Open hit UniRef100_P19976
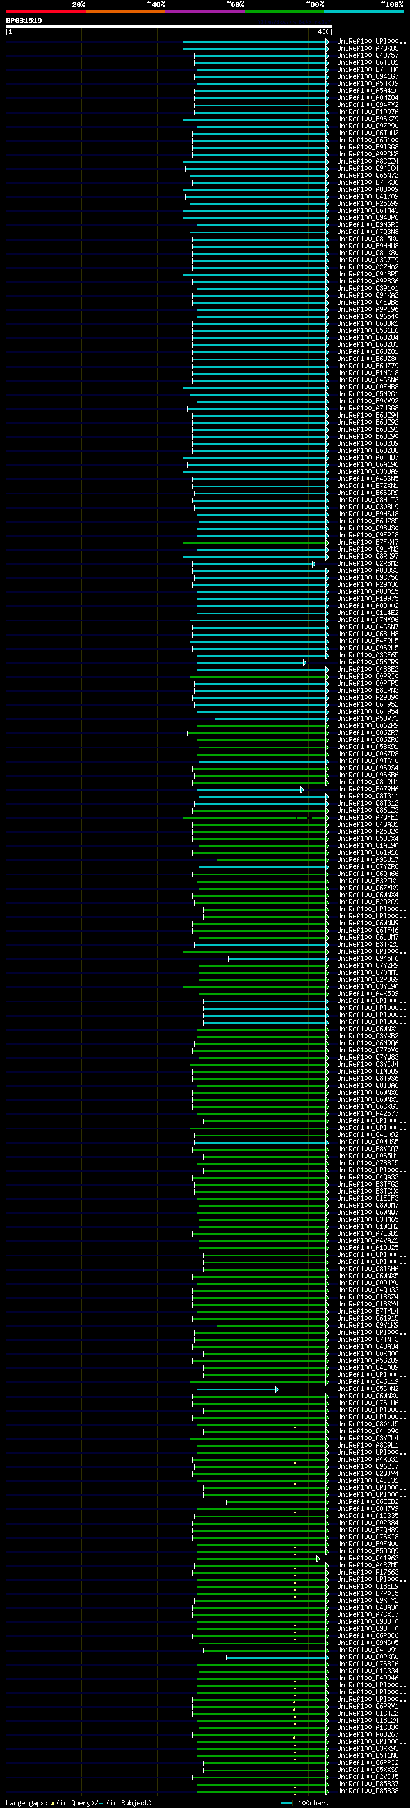This screenshot has height=1808, width=410. click(367, 112)
